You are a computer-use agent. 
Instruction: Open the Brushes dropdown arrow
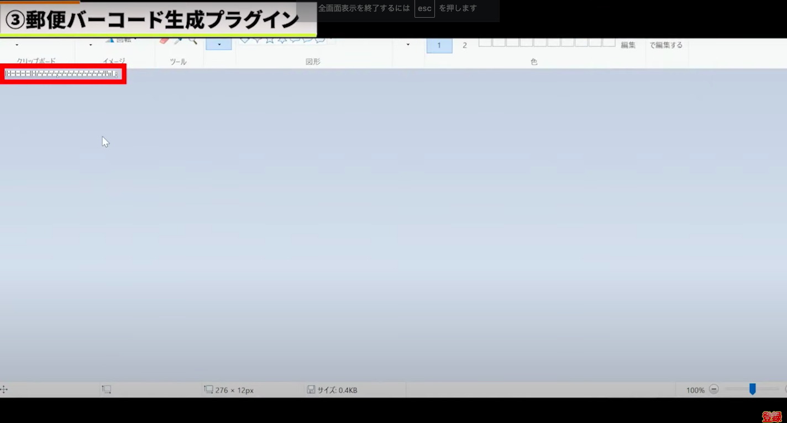219,45
